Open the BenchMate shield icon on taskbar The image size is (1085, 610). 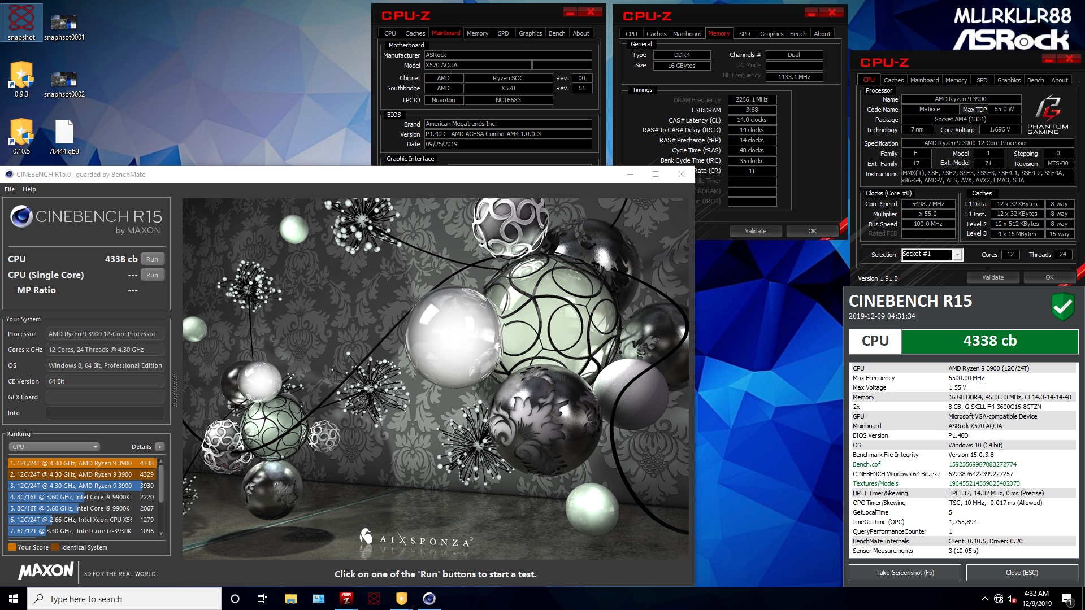[x=401, y=599]
